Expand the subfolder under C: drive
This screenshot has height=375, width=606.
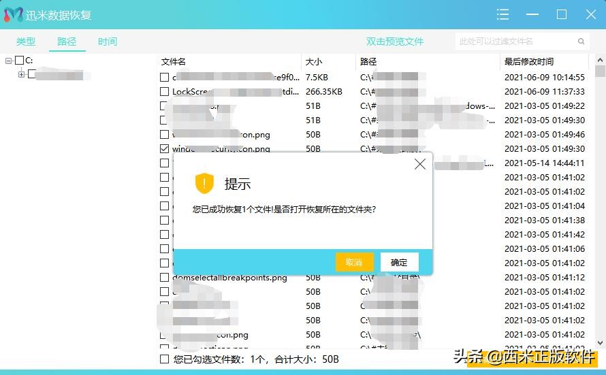[21, 75]
